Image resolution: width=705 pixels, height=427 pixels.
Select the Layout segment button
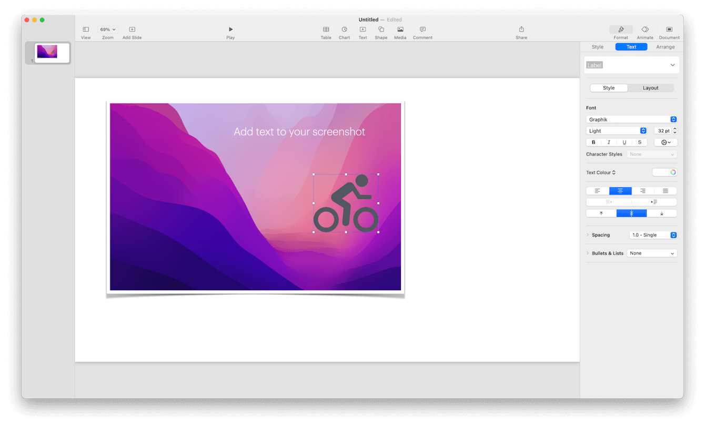[650, 88]
